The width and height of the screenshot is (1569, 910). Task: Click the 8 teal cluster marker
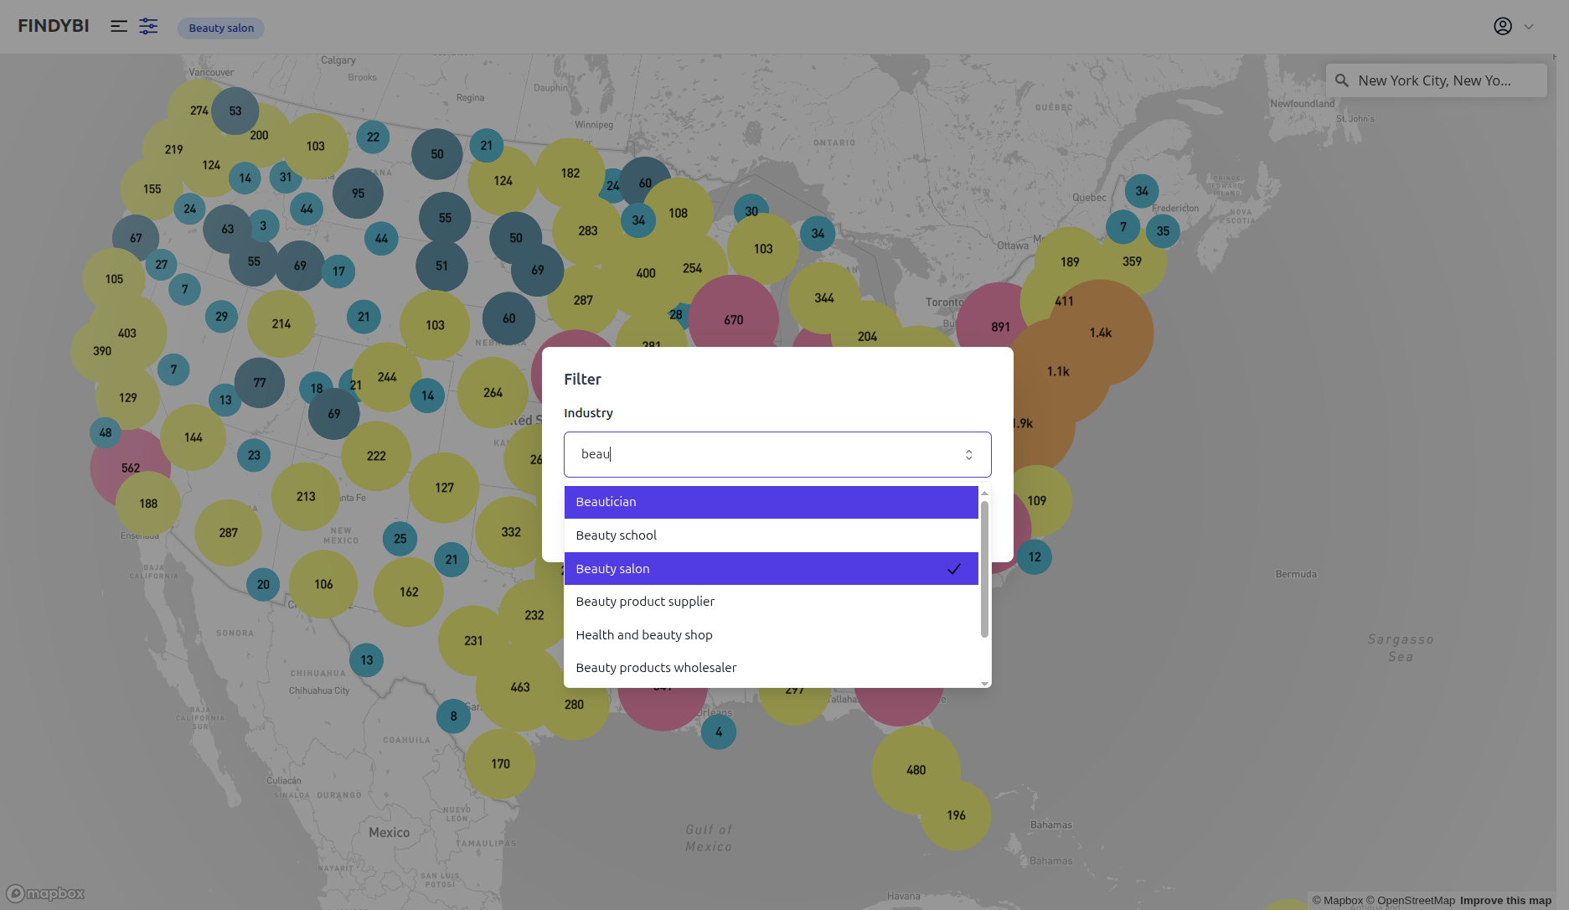pyautogui.click(x=453, y=716)
